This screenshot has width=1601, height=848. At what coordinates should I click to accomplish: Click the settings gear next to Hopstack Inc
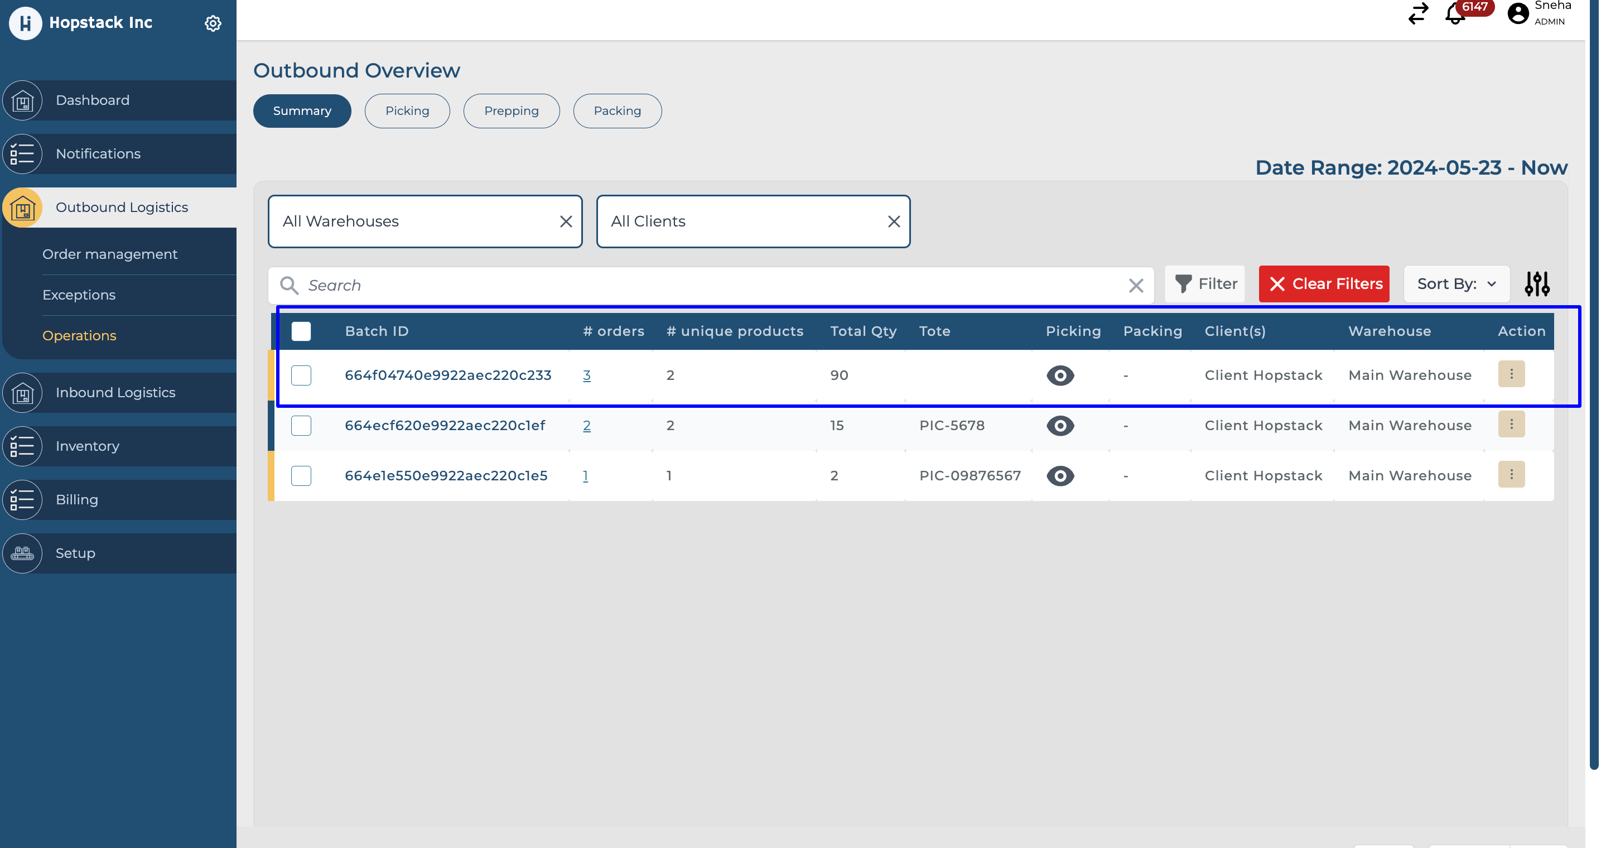213,23
